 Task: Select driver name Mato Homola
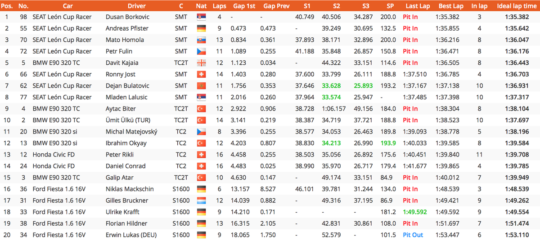pyautogui.click(x=125, y=40)
